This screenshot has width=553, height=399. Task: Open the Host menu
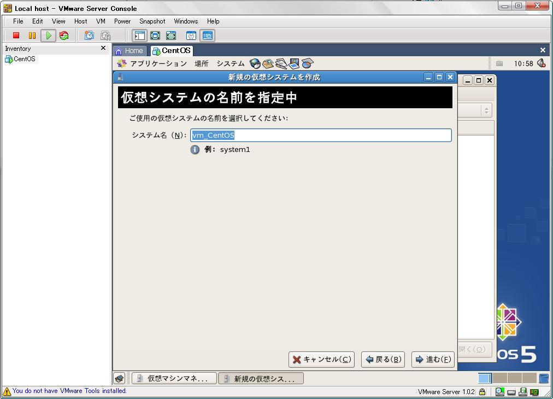tap(80, 21)
